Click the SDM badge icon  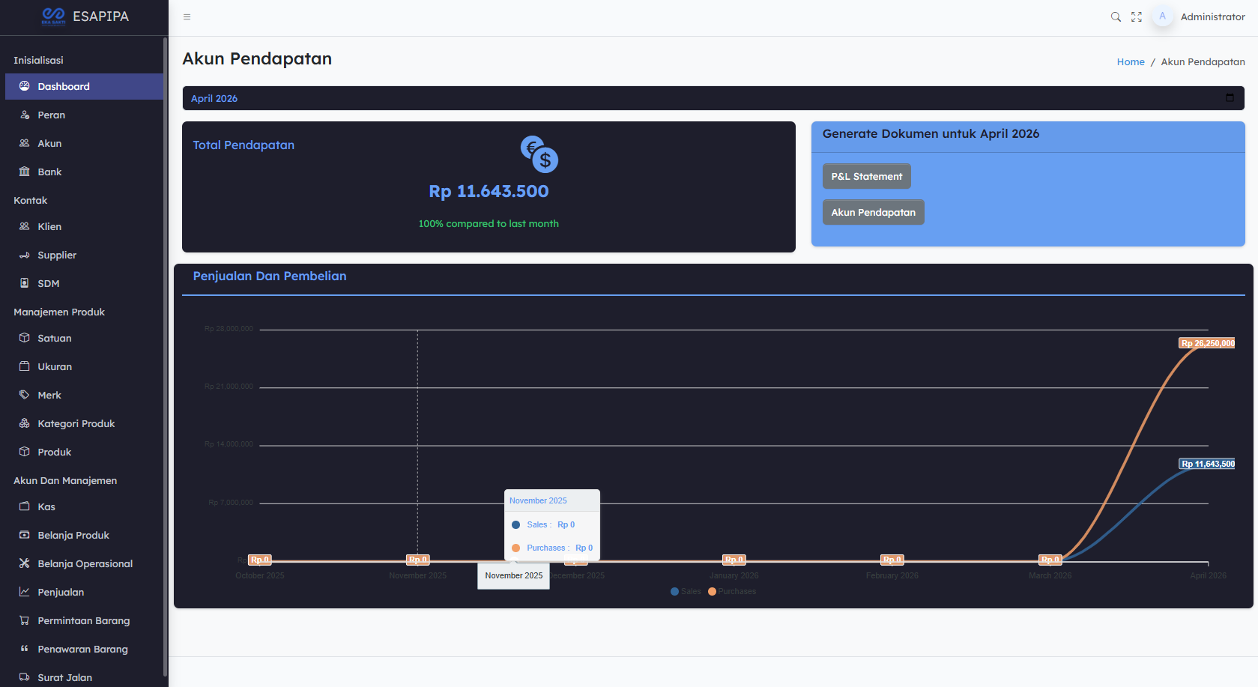pyautogui.click(x=25, y=283)
